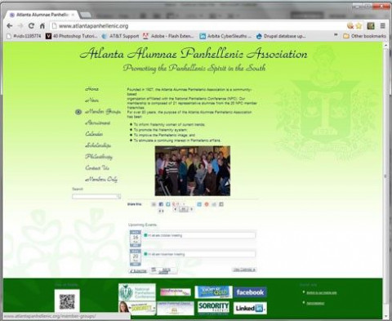This screenshot has height=321, width=392.
Task: Click the group photo thumbnail
Action: coord(193,171)
